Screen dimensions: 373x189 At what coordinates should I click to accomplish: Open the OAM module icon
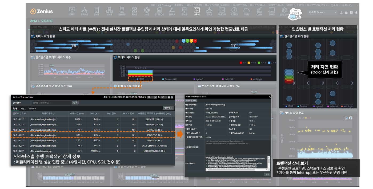pos(259,11)
